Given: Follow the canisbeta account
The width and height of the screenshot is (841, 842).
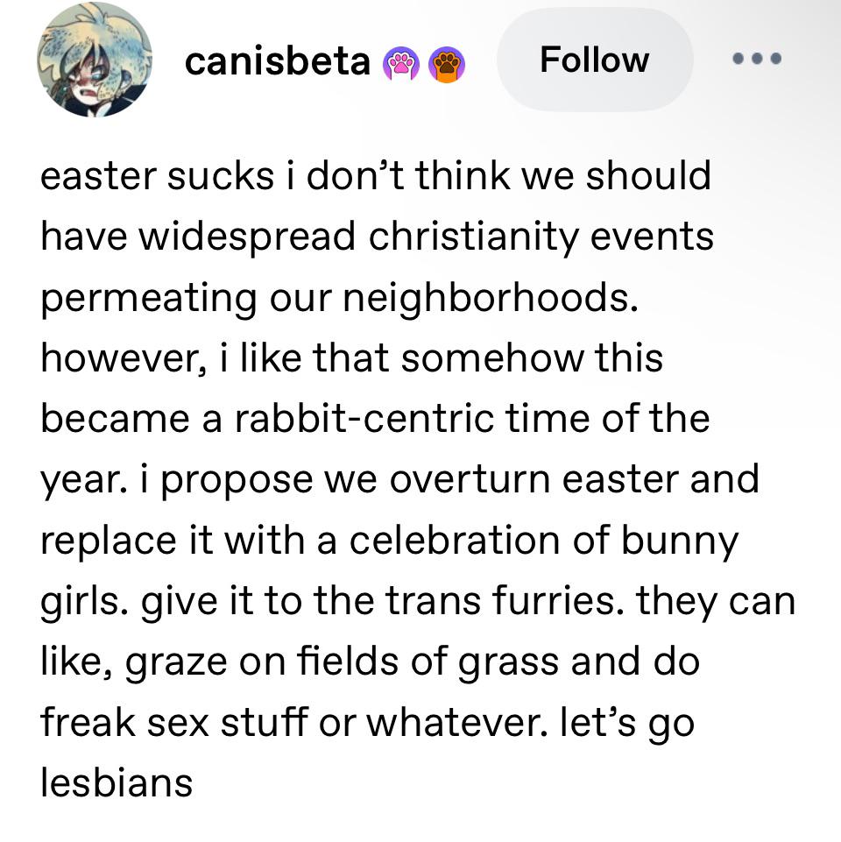Looking at the screenshot, I should (x=595, y=60).
